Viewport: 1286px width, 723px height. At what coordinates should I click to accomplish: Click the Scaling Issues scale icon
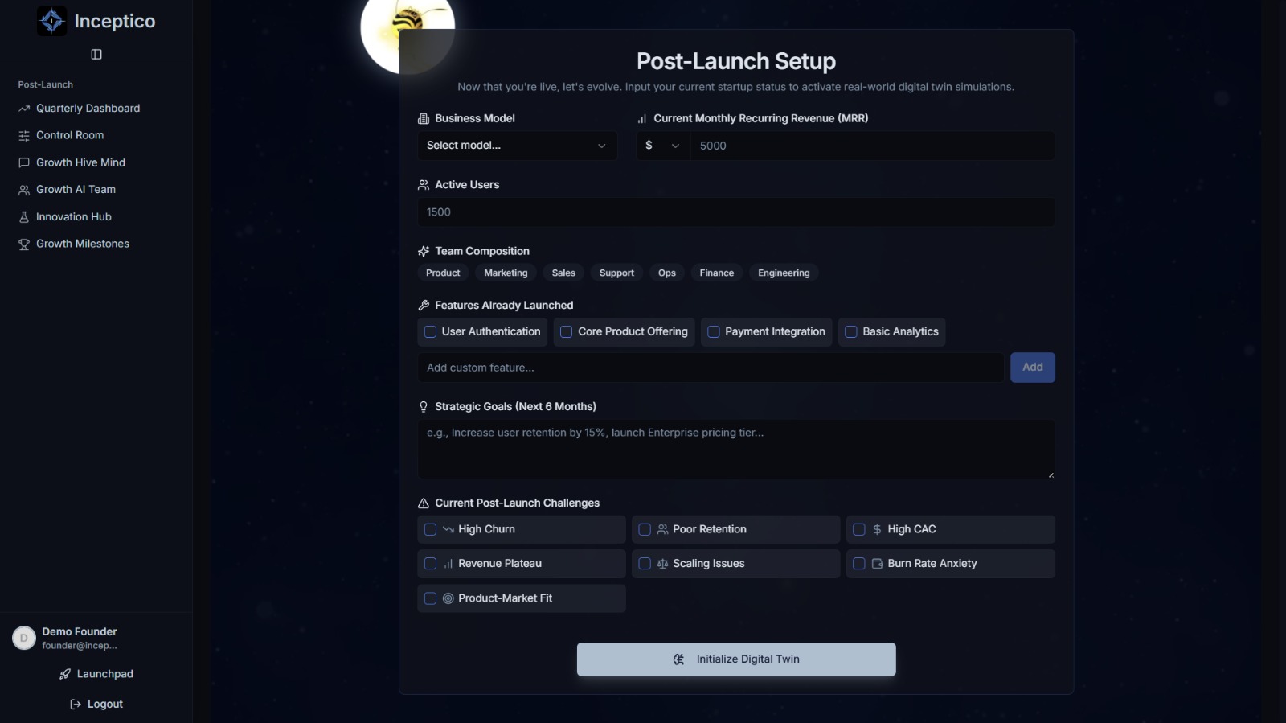click(663, 564)
